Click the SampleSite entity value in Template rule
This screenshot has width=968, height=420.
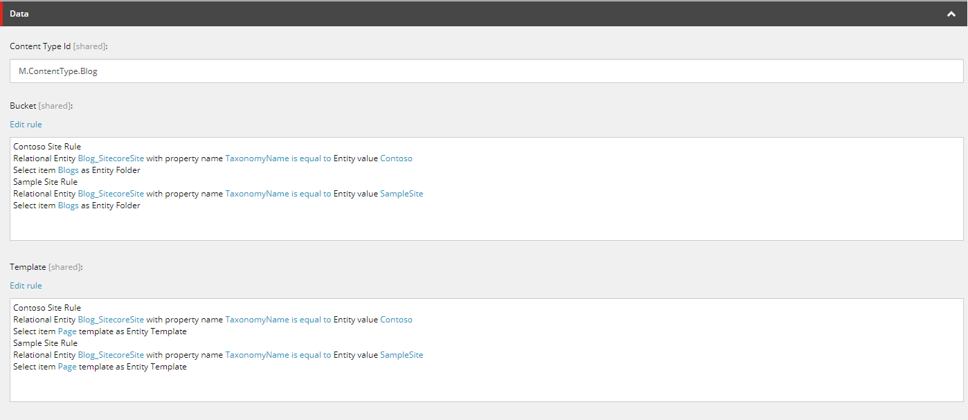pos(402,355)
